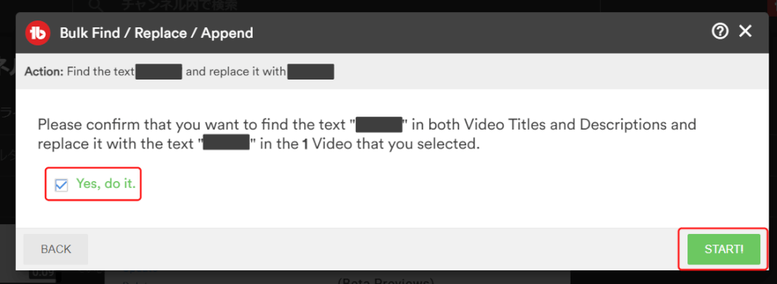Click the TubeBuddy logo icon
The width and height of the screenshot is (777, 284).
pyautogui.click(x=38, y=33)
